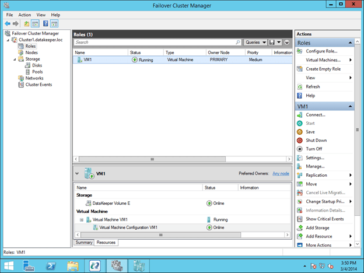Open PowerShell from the Windows taskbar
This screenshot has width=364, height=273.
tap(51, 266)
